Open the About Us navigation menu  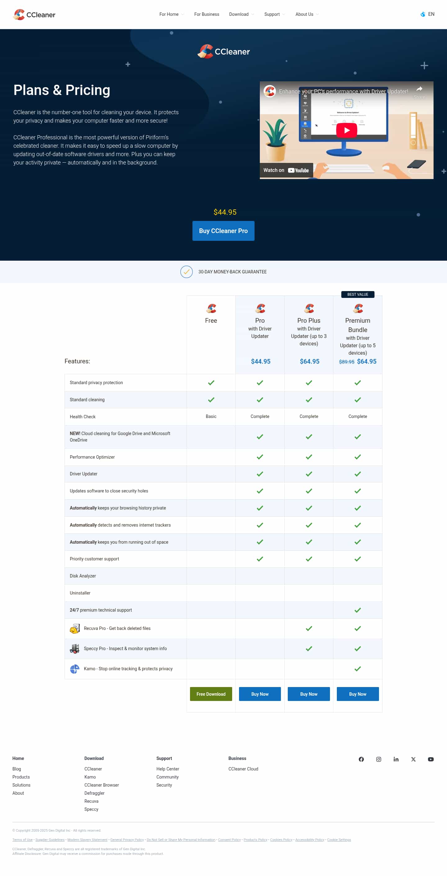coord(306,14)
